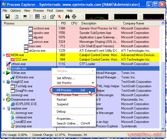Click the rundll32.exe icon
Viewport: 167px width, 139px height.
(13, 122)
